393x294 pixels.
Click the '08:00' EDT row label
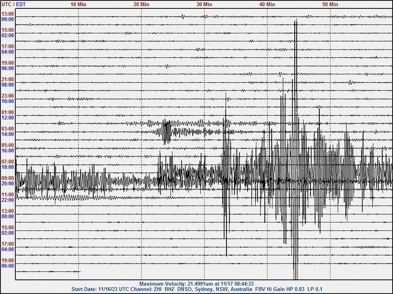coord(8,85)
